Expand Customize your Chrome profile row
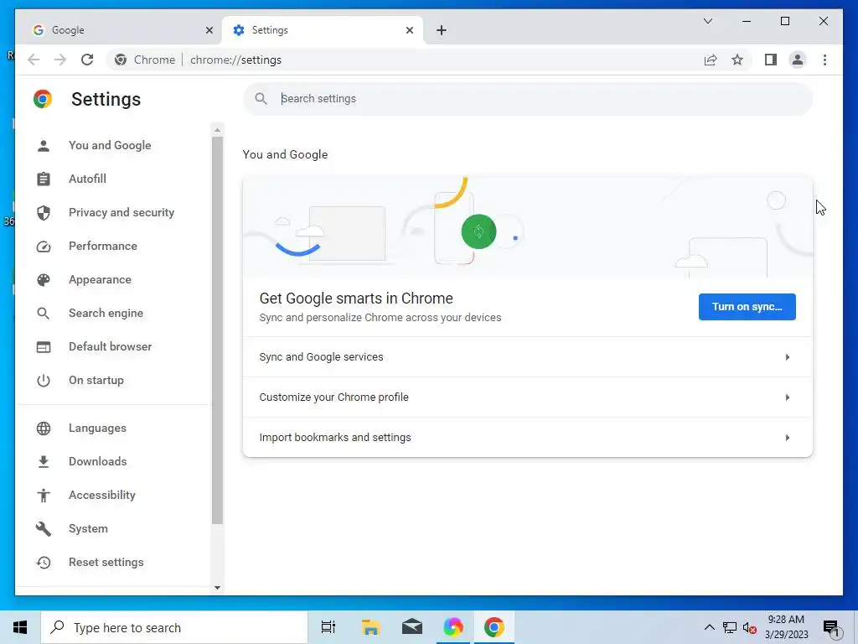 (528, 397)
